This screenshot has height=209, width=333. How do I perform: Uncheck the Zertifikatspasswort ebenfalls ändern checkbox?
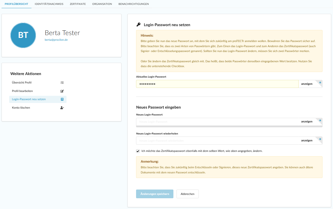[x=138, y=151]
